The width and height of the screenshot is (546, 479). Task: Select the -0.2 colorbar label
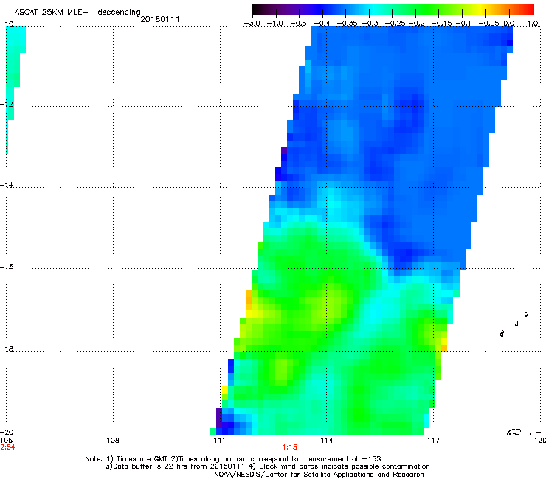(x=416, y=24)
